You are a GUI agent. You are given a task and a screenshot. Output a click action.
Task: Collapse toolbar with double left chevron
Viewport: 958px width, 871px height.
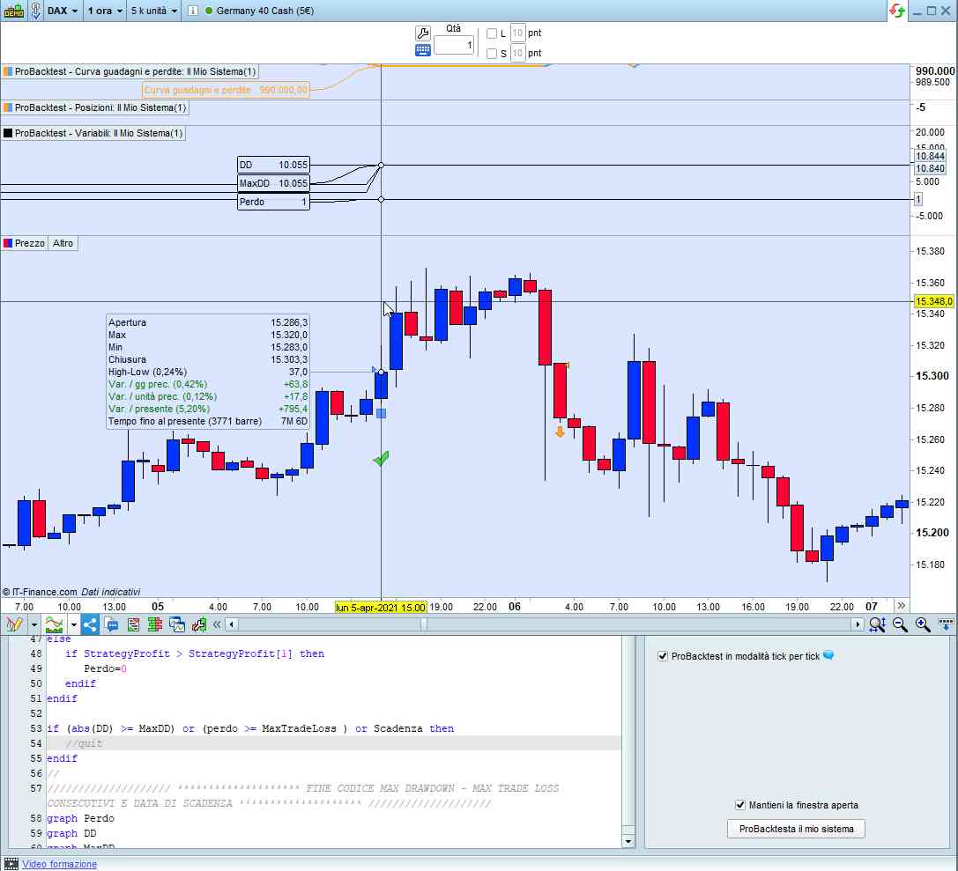click(216, 624)
